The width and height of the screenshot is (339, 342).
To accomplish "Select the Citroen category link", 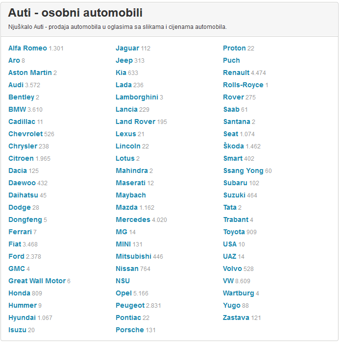I will [x=21, y=158].
